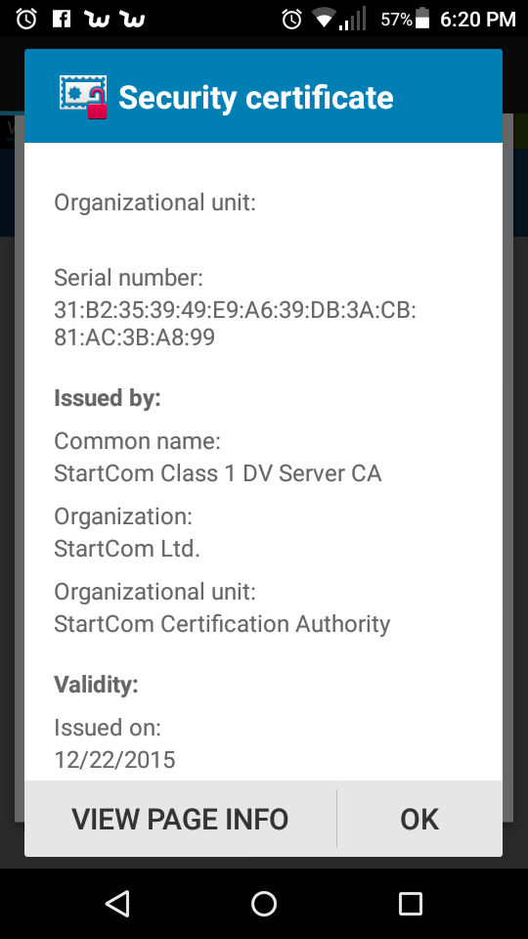The width and height of the screenshot is (528, 939).
Task: Tap StartCom Certification Authority text
Action: coord(222,624)
